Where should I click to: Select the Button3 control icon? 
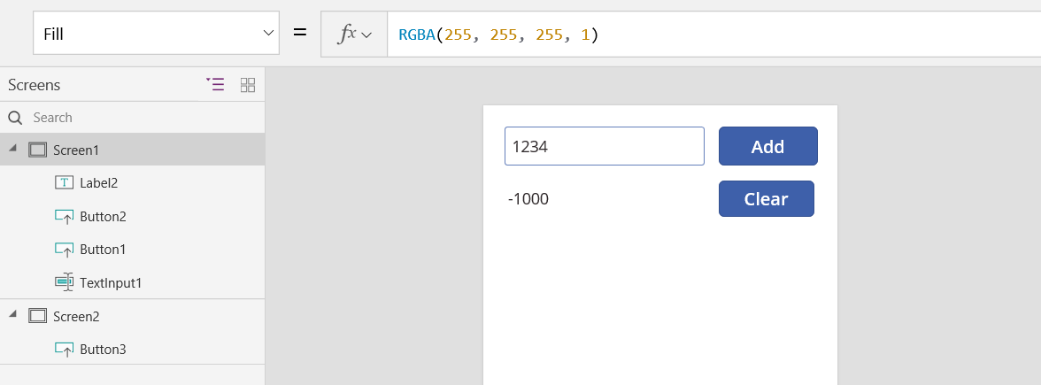point(64,349)
